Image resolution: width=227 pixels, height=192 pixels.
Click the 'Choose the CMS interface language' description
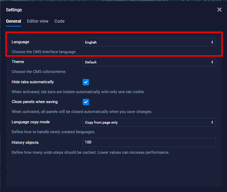pos(44,52)
